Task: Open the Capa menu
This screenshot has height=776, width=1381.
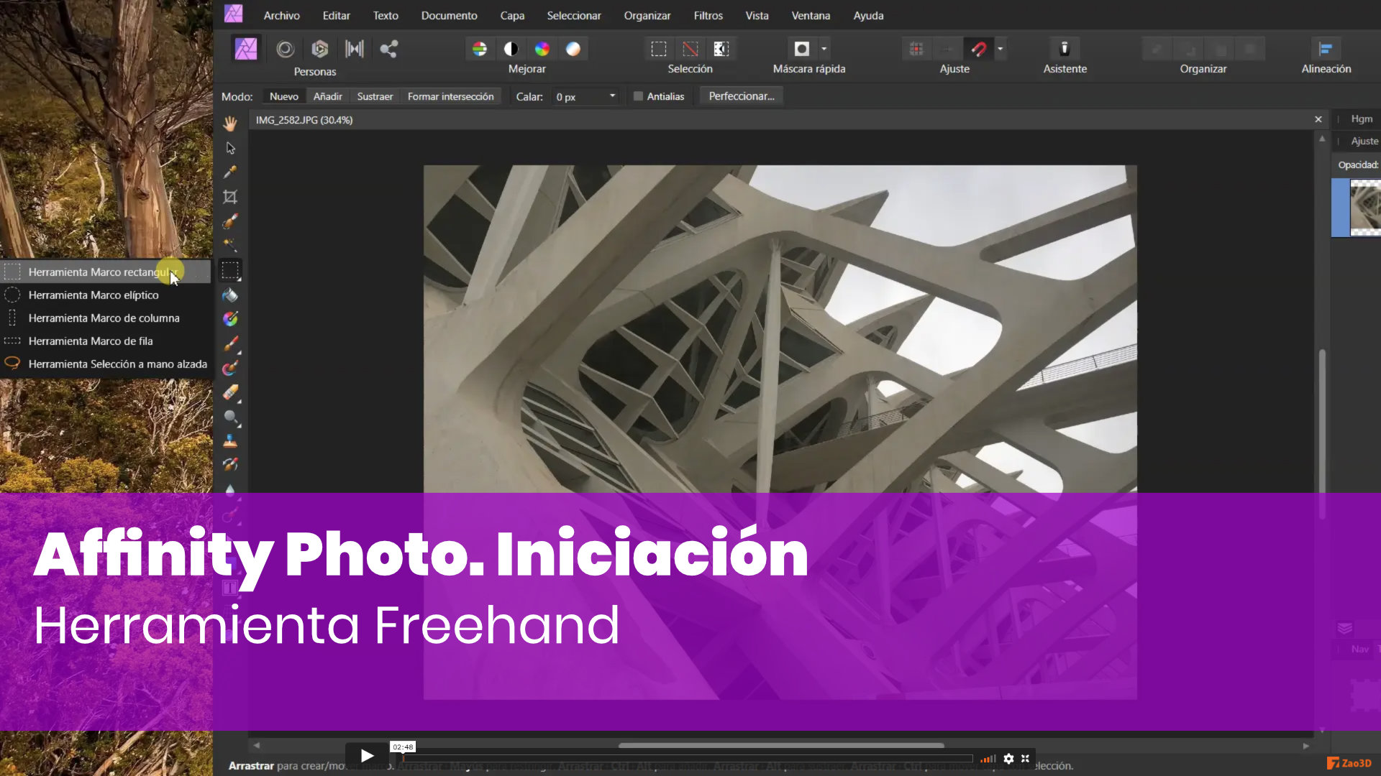Action: pos(512,15)
